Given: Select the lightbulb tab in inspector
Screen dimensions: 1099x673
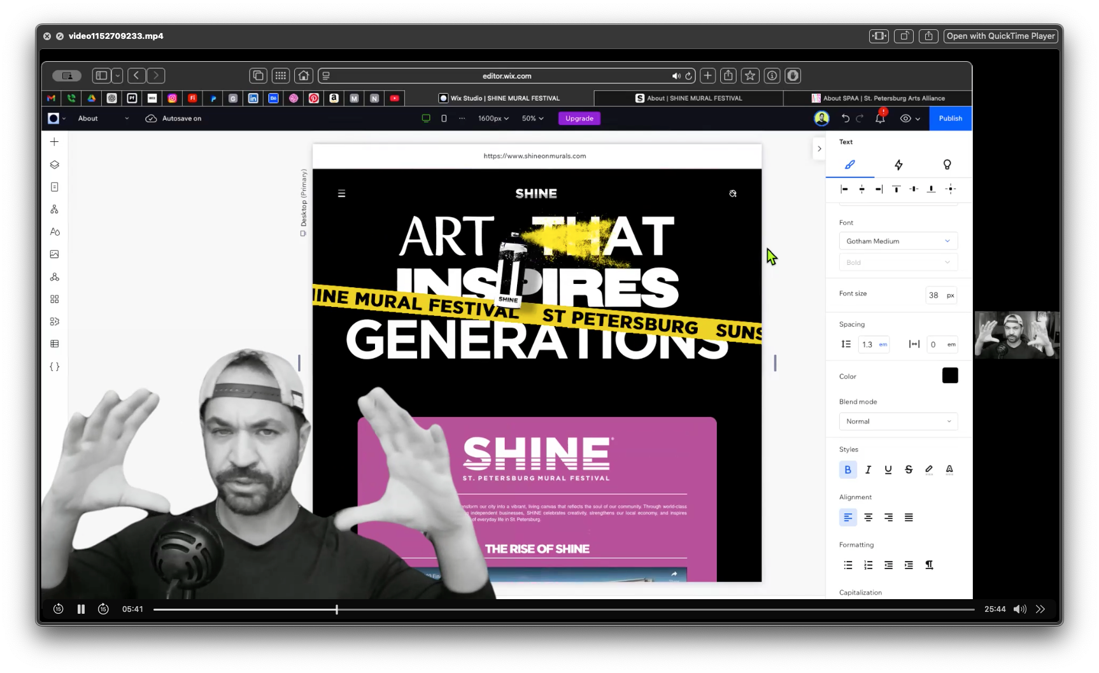Looking at the screenshot, I should point(947,165).
